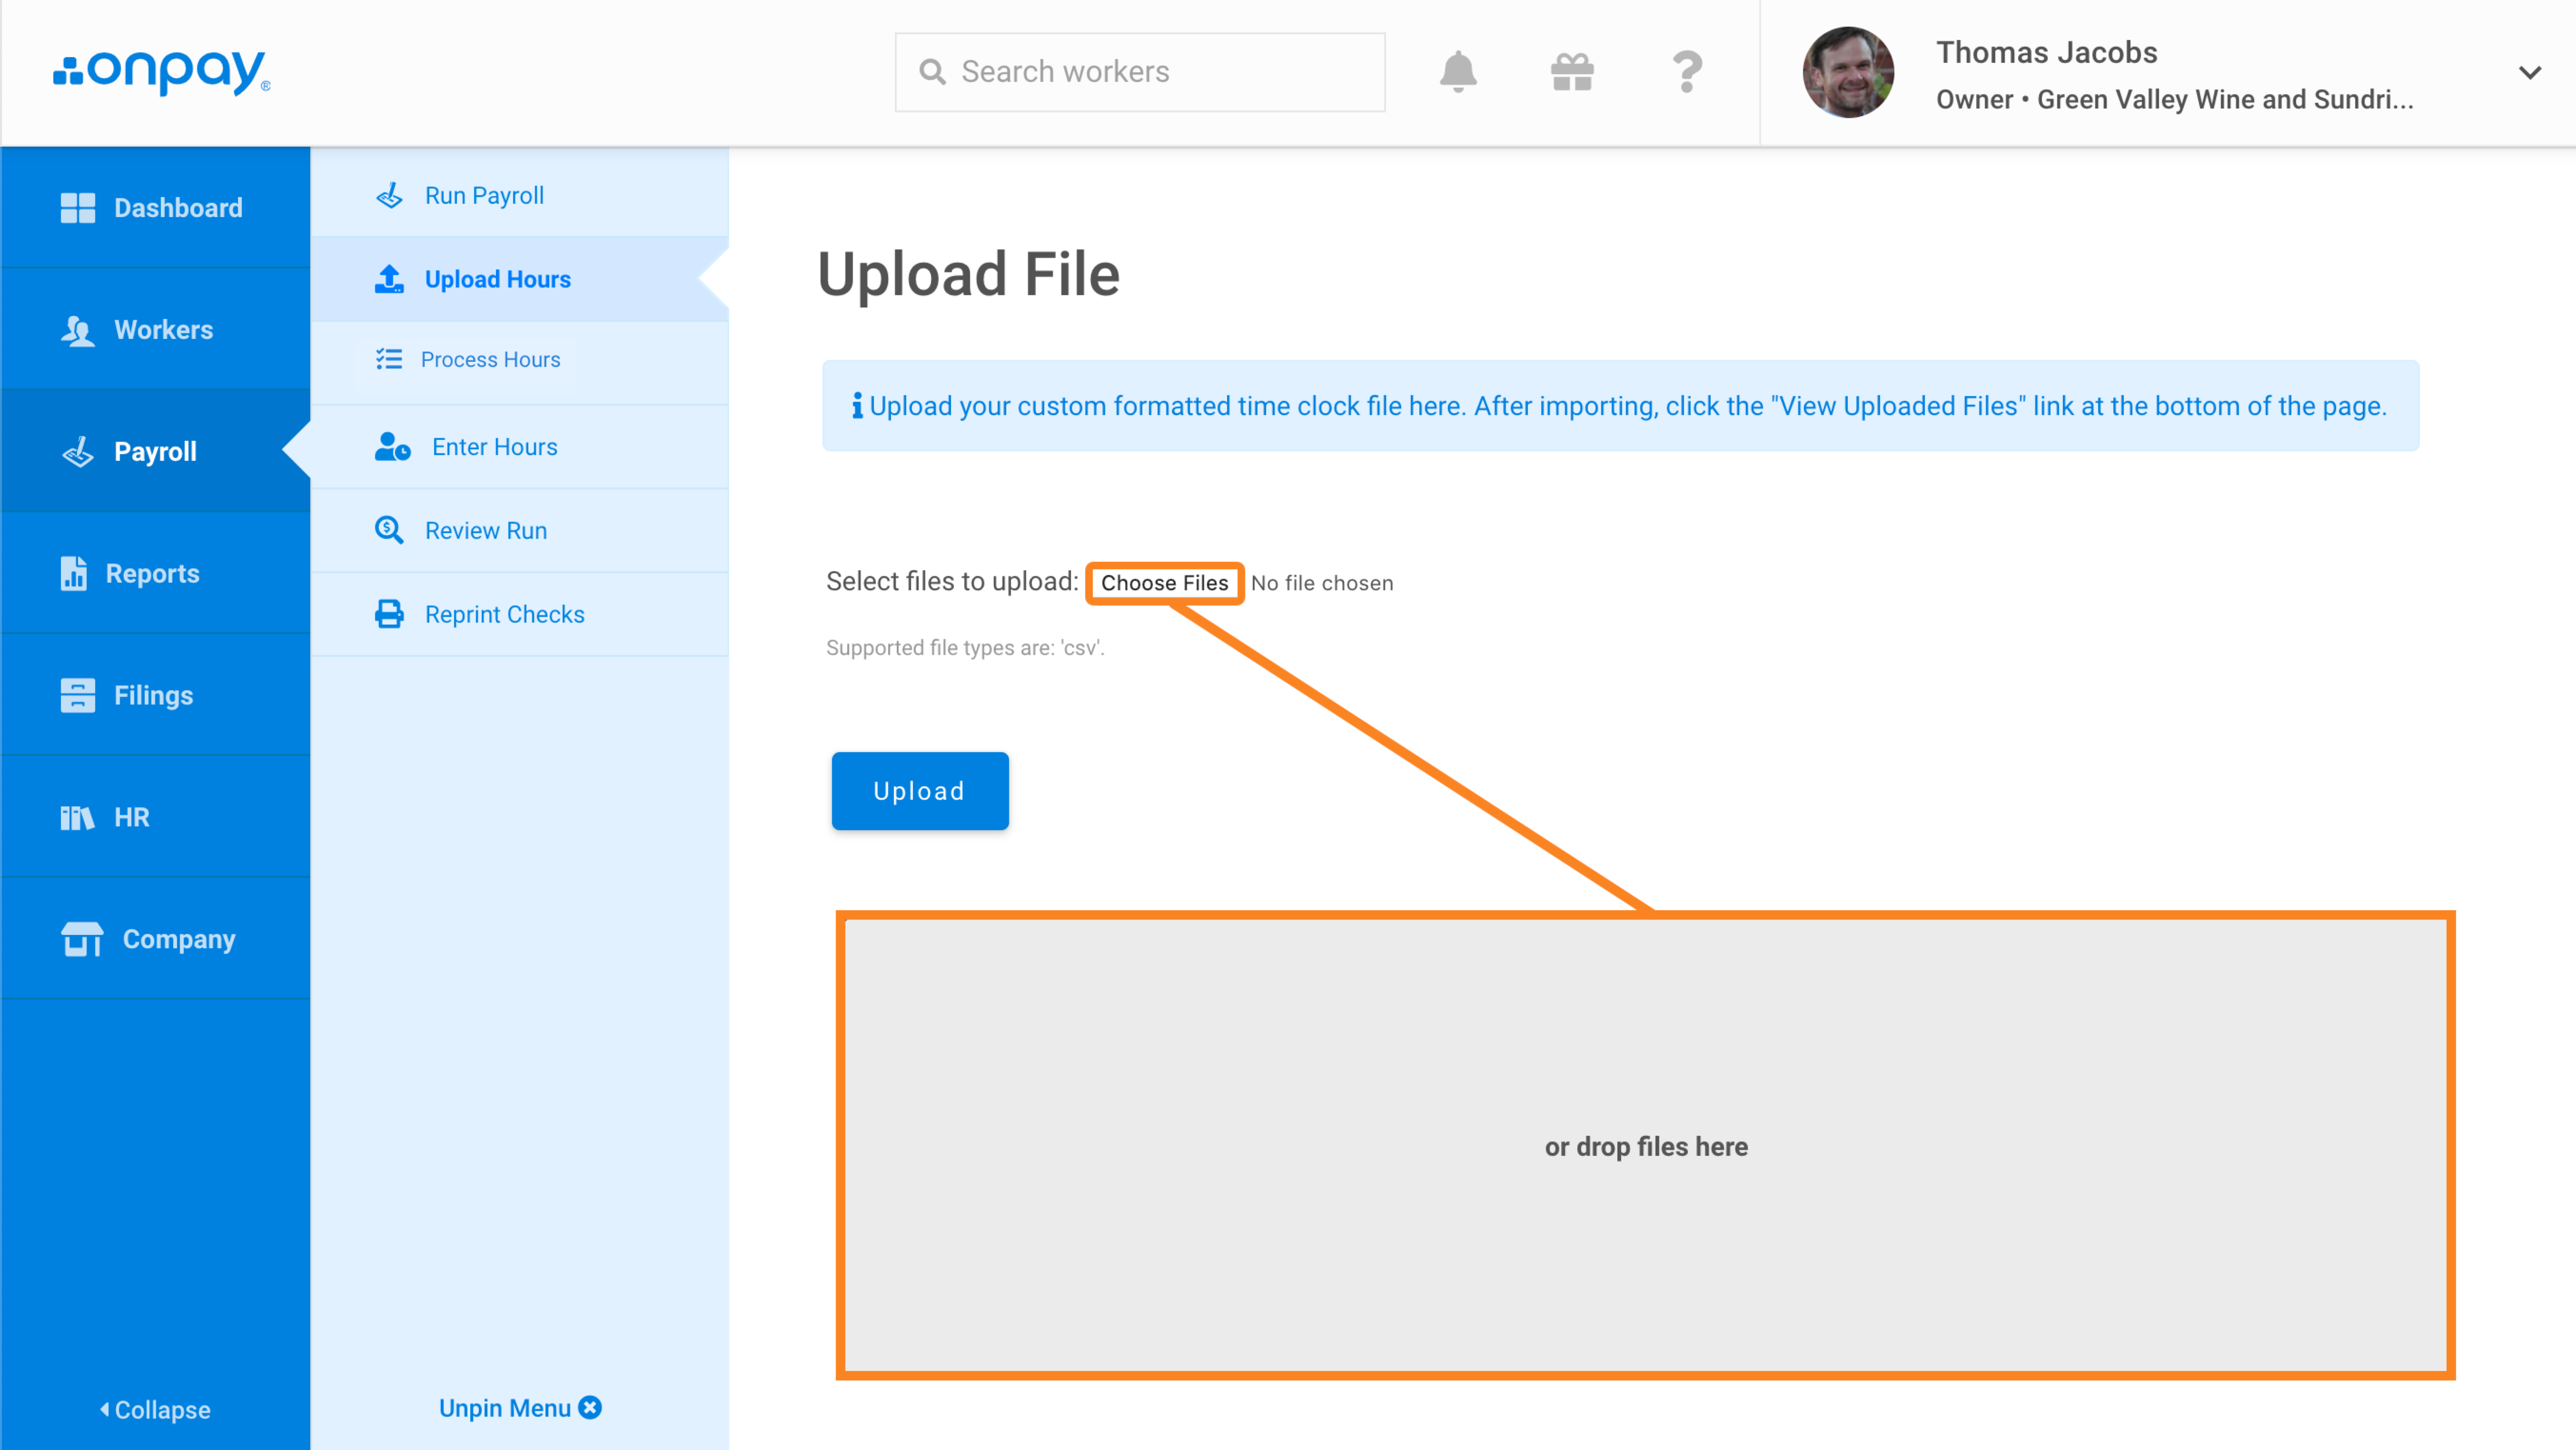Open the notifications bell

tap(1458, 72)
